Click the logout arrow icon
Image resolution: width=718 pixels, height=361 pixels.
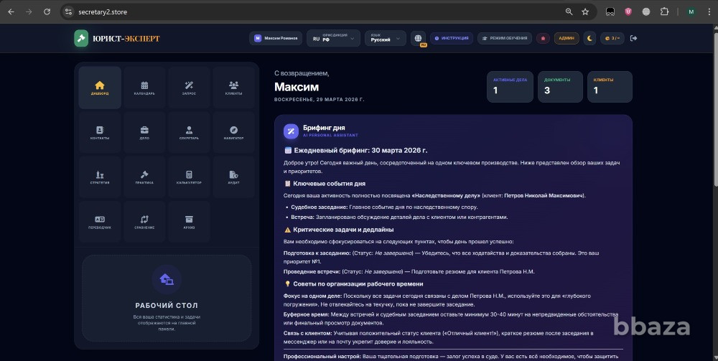click(634, 39)
